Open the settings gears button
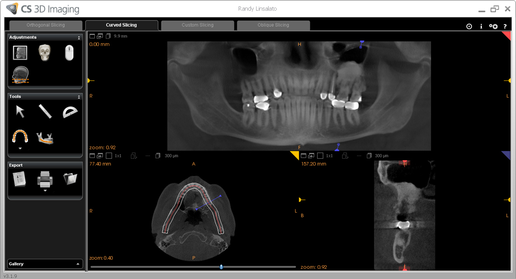516x279 pixels. [x=493, y=26]
